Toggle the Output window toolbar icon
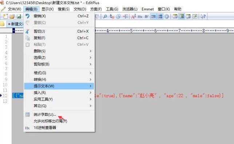Screen dimensions: 234x144 [x=188, y=16]
